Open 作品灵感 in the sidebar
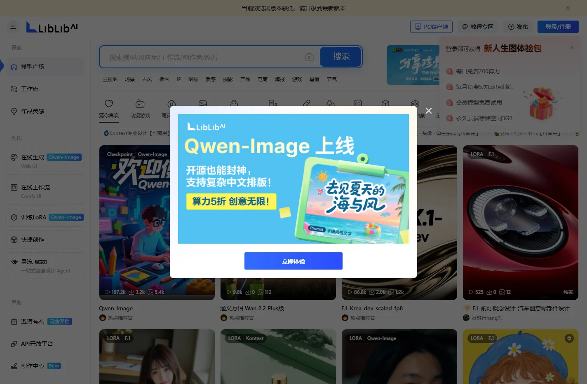Viewport: 587px width, 384px height. (45, 111)
